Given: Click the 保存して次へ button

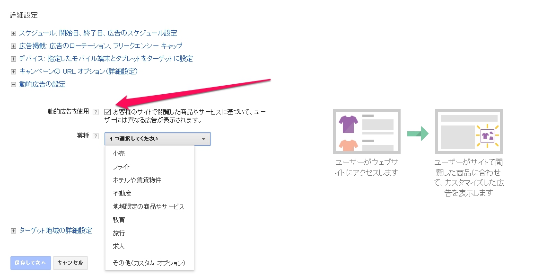Looking at the screenshot, I should 30,263.
